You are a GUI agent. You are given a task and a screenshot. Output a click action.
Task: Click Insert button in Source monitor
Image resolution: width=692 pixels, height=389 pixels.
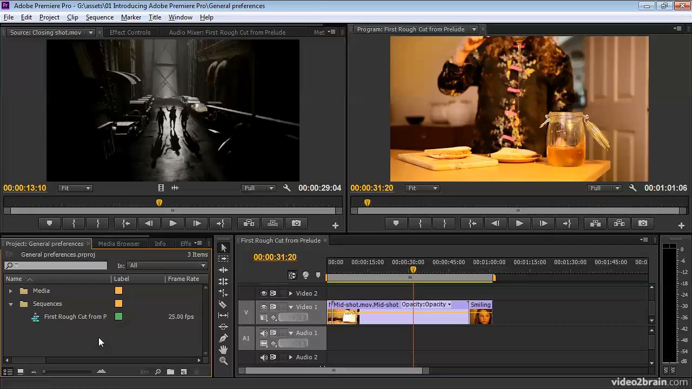point(249,223)
